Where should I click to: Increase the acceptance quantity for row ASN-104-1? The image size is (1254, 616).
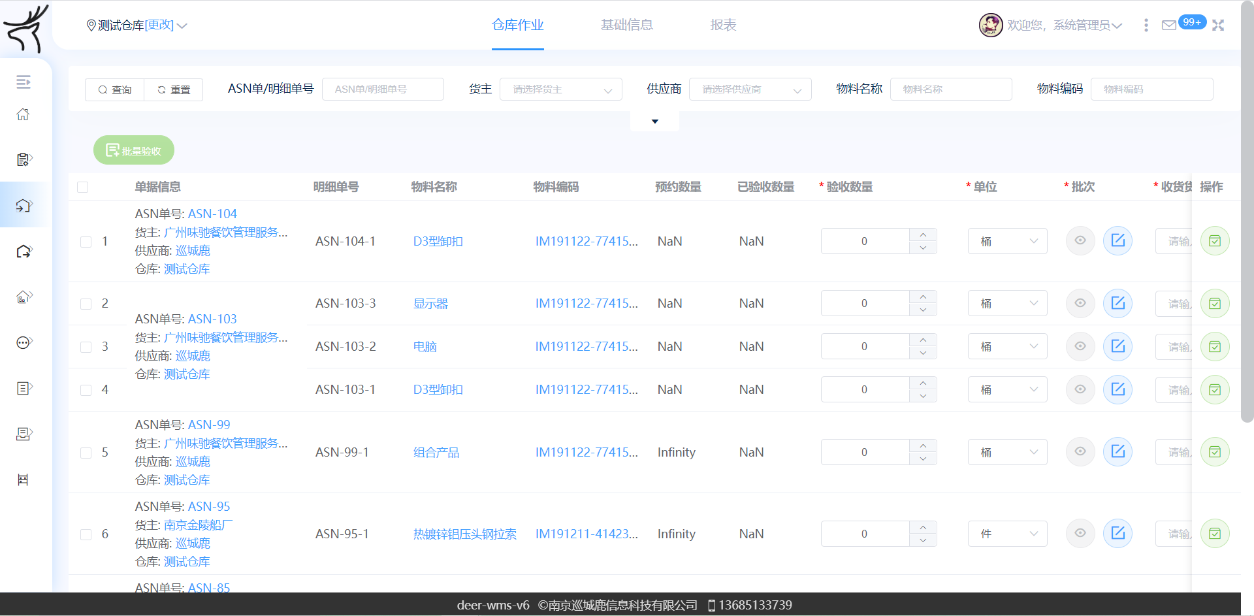(923, 235)
